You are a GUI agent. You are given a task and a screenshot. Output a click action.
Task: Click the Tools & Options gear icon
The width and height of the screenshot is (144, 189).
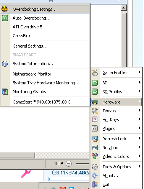point(95,167)
